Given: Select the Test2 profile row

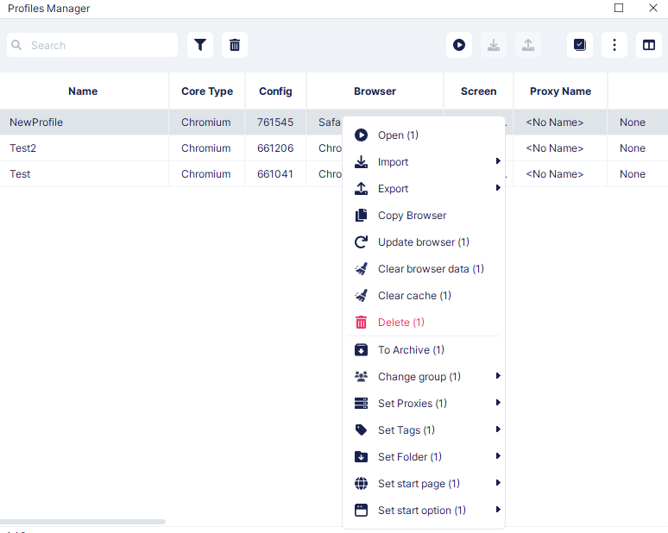Looking at the screenshot, I should click(170, 148).
